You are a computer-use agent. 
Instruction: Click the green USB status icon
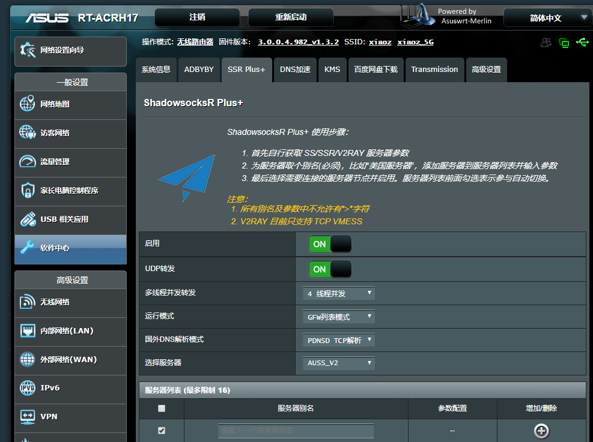point(582,43)
